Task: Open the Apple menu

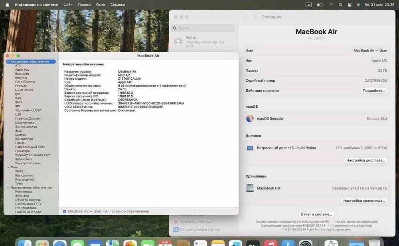Action: (x=7, y=4)
